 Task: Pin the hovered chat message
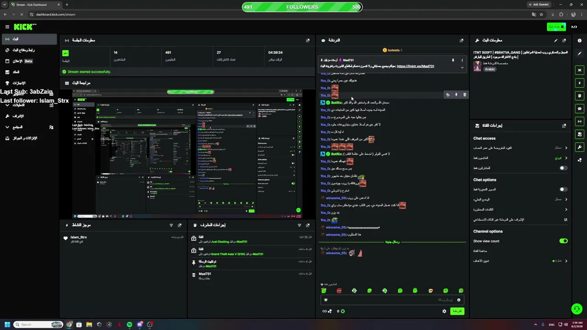pyautogui.click(x=456, y=95)
